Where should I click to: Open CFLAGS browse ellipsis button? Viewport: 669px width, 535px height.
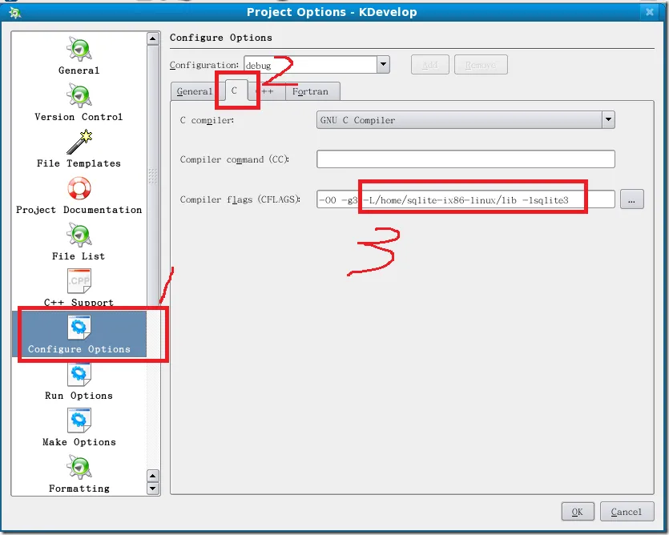[632, 199]
